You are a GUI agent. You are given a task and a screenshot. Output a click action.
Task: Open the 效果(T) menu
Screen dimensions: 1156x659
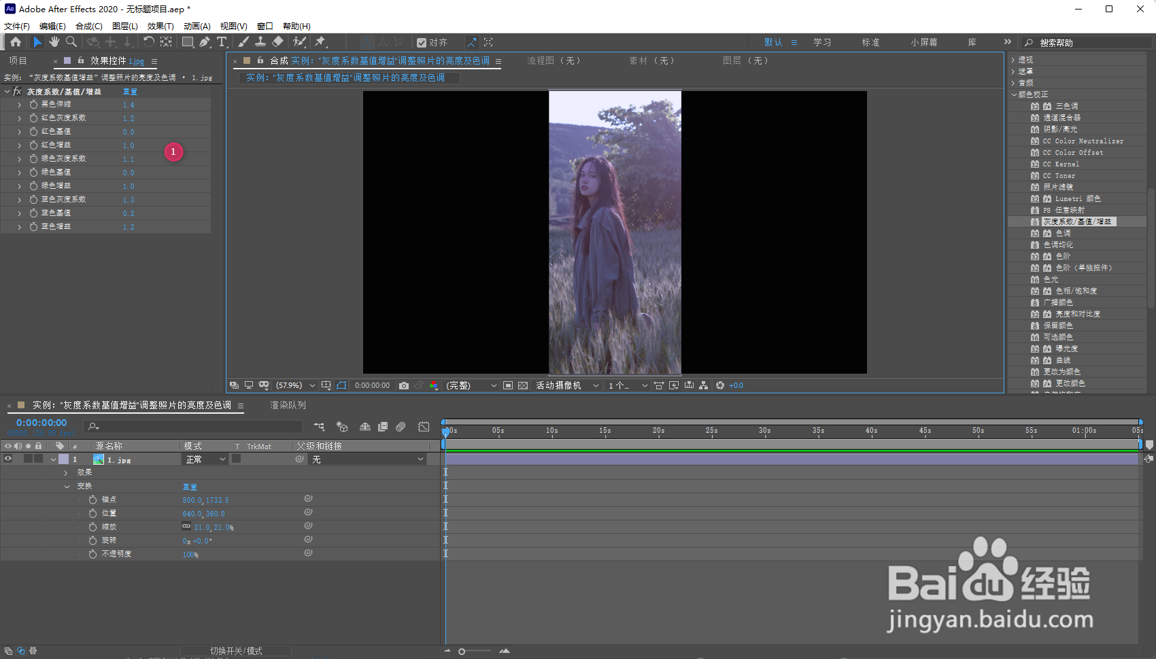click(160, 26)
